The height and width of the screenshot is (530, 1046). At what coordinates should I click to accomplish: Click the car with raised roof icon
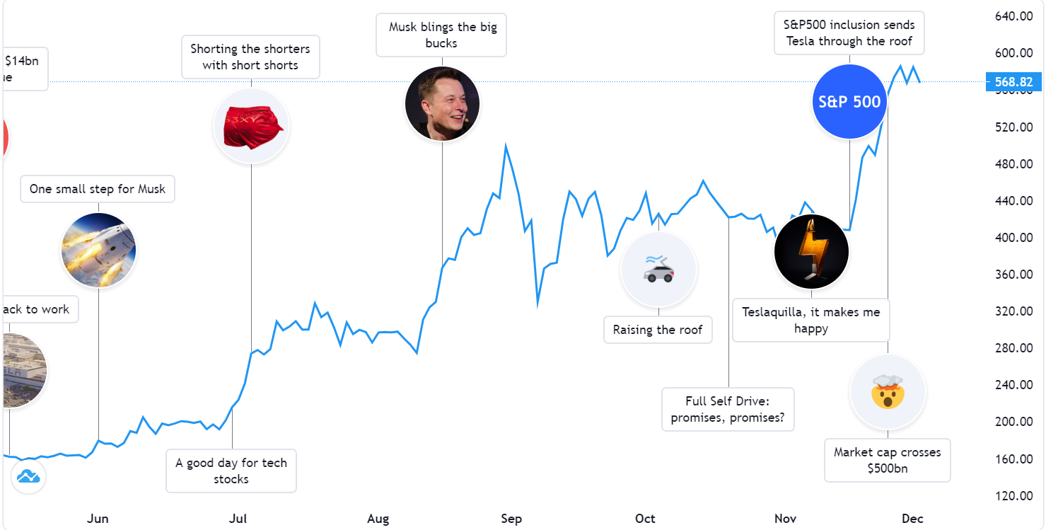[658, 270]
